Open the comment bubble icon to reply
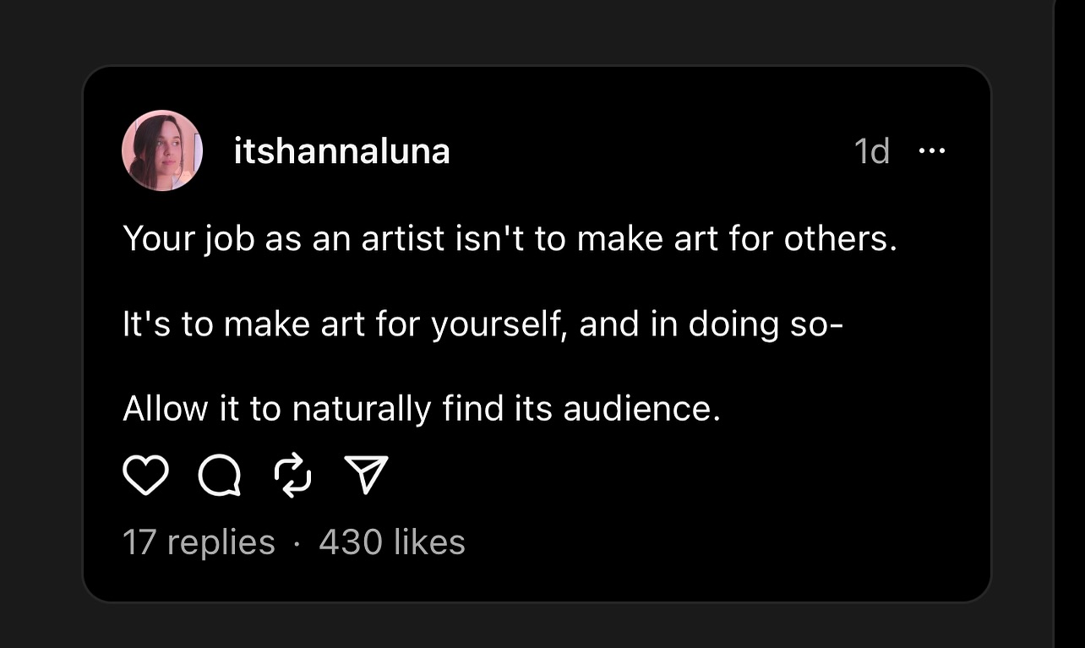This screenshot has width=1085, height=648. [x=218, y=475]
